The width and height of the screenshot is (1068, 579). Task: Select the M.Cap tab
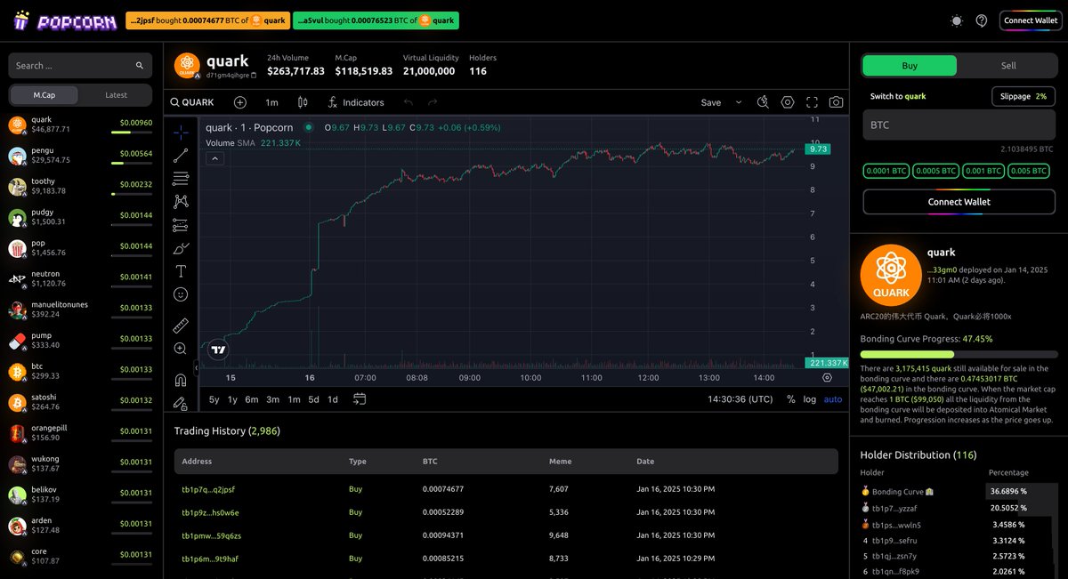[x=44, y=95]
